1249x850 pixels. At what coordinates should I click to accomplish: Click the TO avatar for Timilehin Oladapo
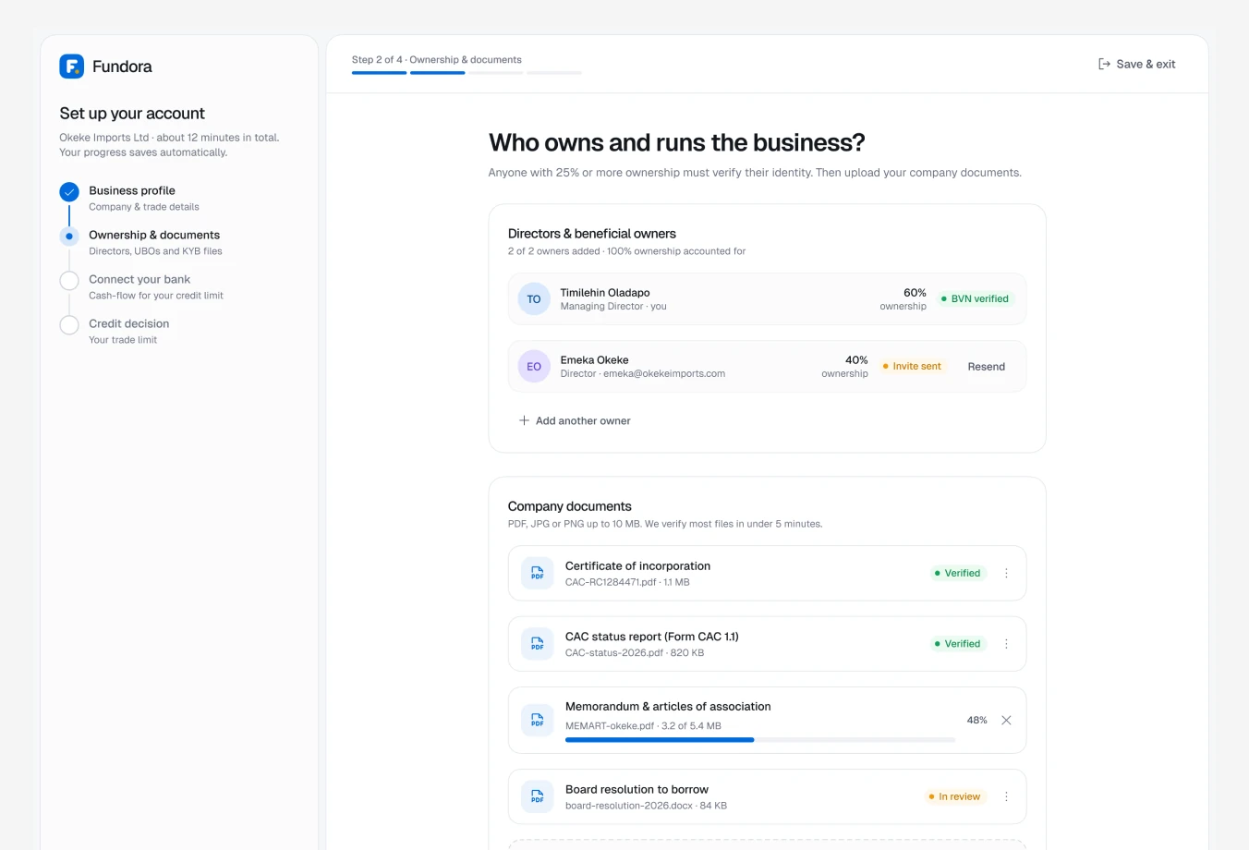(534, 299)
